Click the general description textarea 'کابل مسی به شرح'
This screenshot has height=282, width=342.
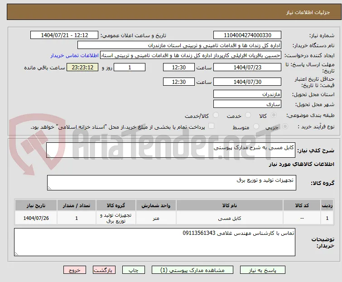pyautogui.click(x=171, y=150)
